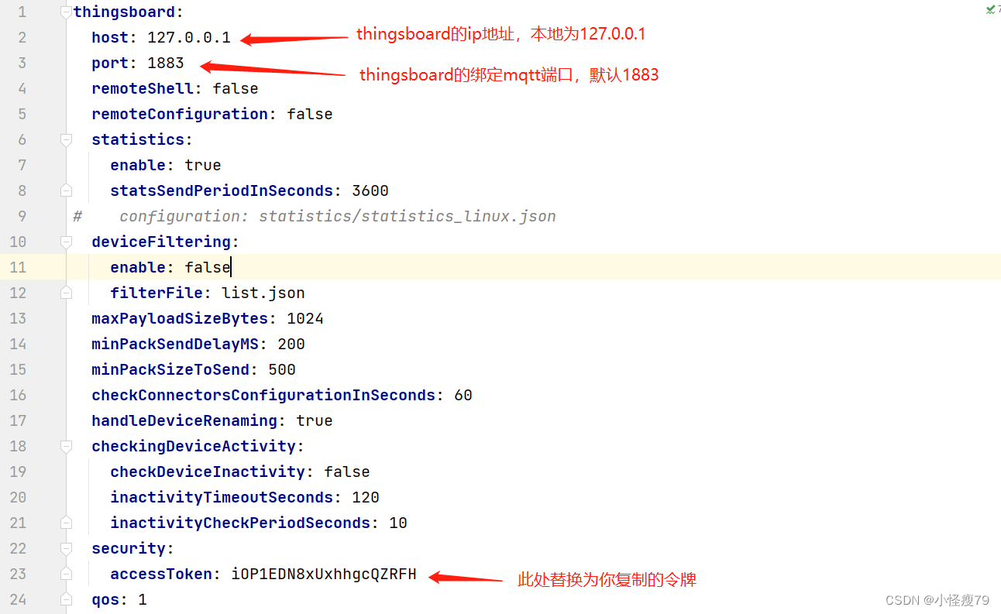This screenshot has height=614, width=1001.
Task: Click the 1024 value
Action: (305, 319)
